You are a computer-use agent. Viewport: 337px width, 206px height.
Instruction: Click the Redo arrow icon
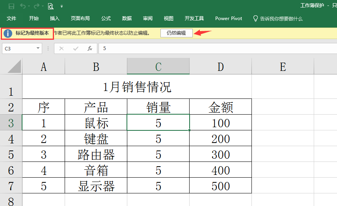(x=37, y=6)
